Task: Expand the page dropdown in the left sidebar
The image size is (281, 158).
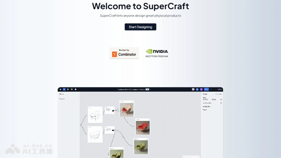Action: point(78,99)
